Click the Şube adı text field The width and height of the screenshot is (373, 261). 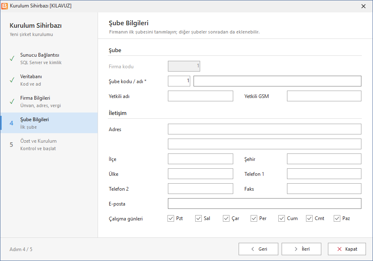click(277, 81)
